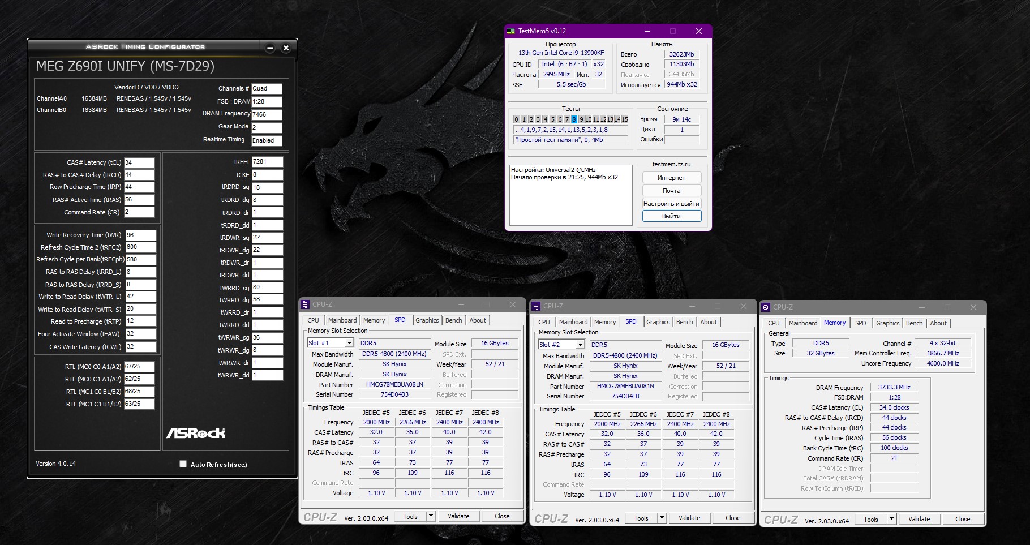The image size is (1030, 545).
Task: Click the 13th Gen Intel Core i9-13900KF text
Action: [x=561, y=53]
